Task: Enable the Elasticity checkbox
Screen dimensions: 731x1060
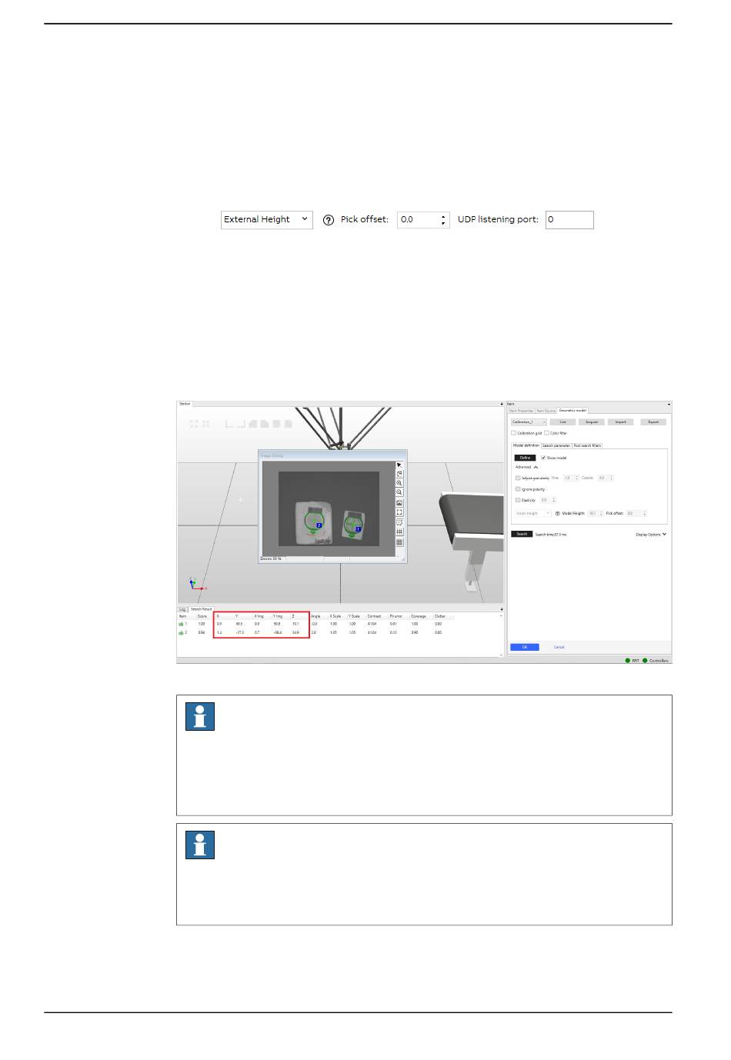Action: (518, 500)
